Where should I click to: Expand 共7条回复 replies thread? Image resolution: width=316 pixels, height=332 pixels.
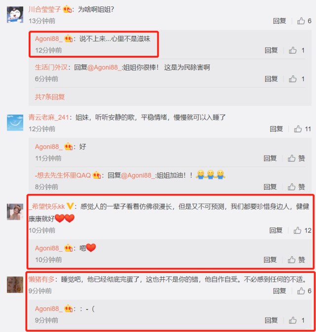point(50,97)
